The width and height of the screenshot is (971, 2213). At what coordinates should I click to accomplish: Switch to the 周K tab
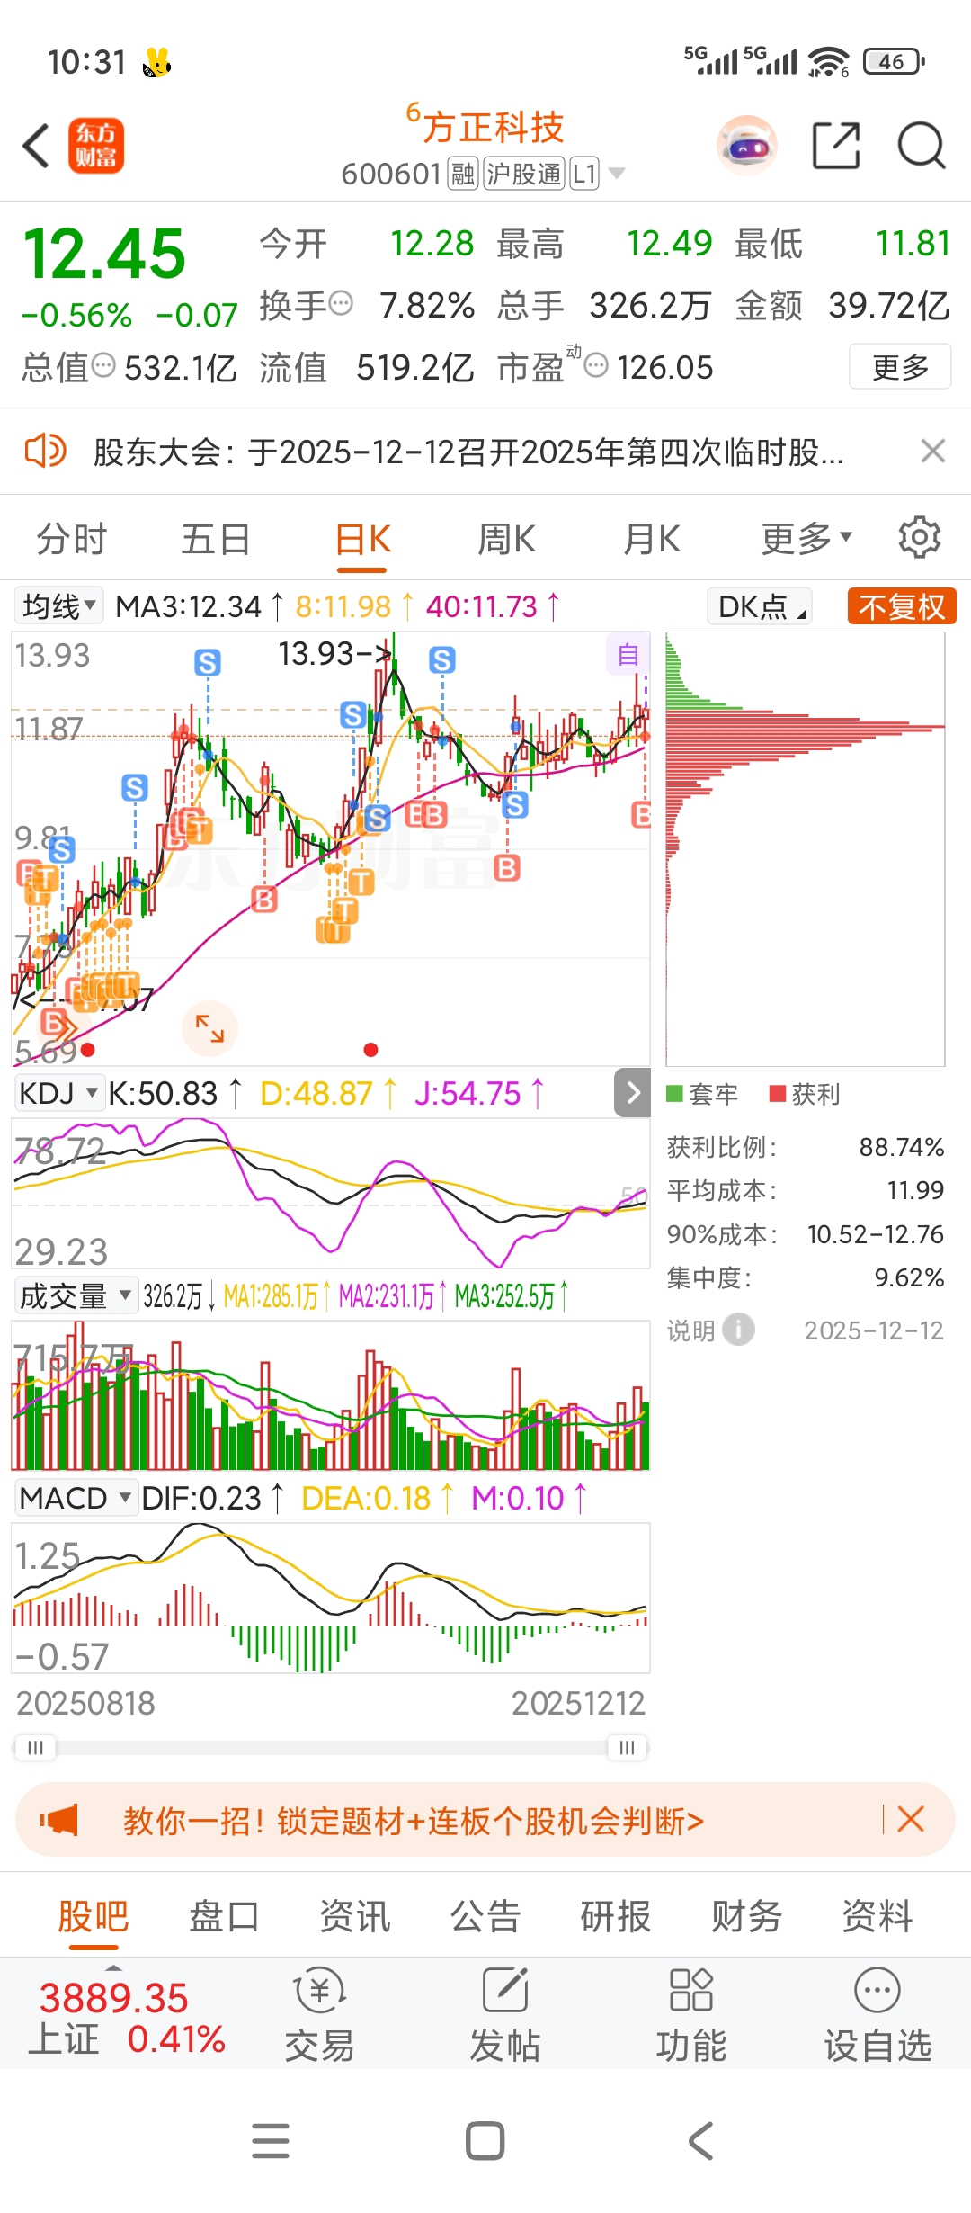tap(507, 539)
